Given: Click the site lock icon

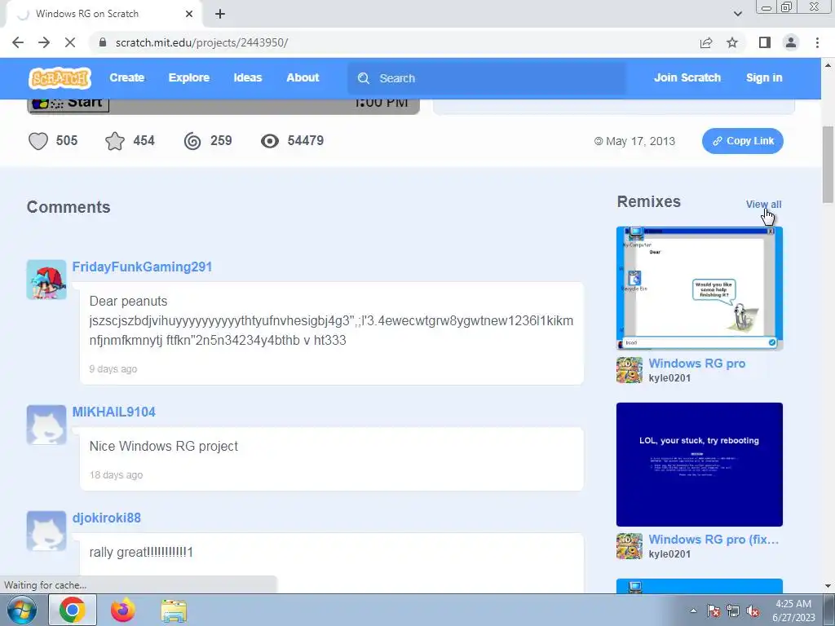Looking at the screenshot, I should pyautogui.click(x=104, y=42).
